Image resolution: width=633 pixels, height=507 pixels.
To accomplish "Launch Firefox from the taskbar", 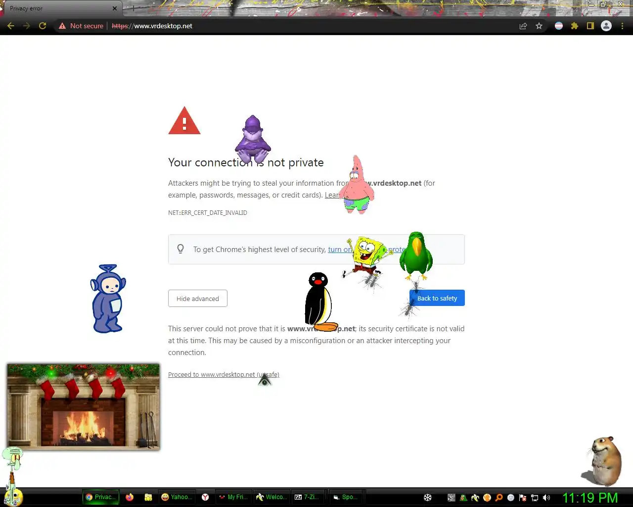I will tap(130, 497).
